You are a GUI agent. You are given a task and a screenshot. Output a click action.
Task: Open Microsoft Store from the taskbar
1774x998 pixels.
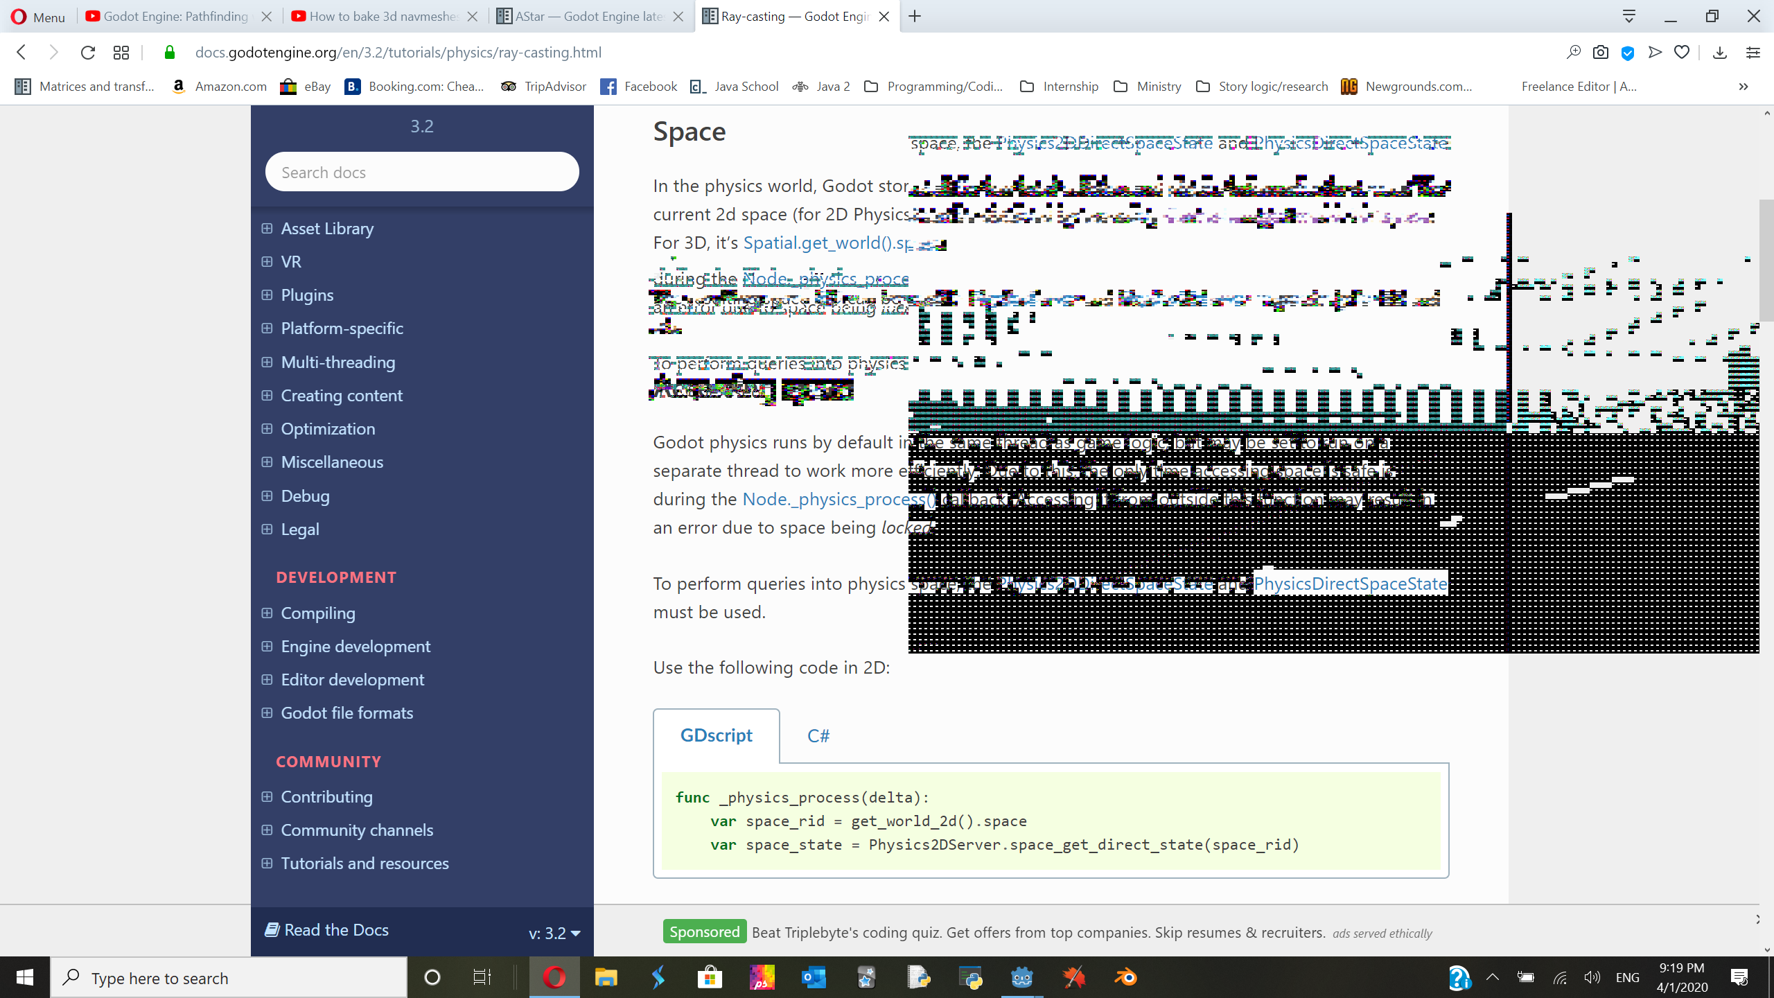coord(710,978)
